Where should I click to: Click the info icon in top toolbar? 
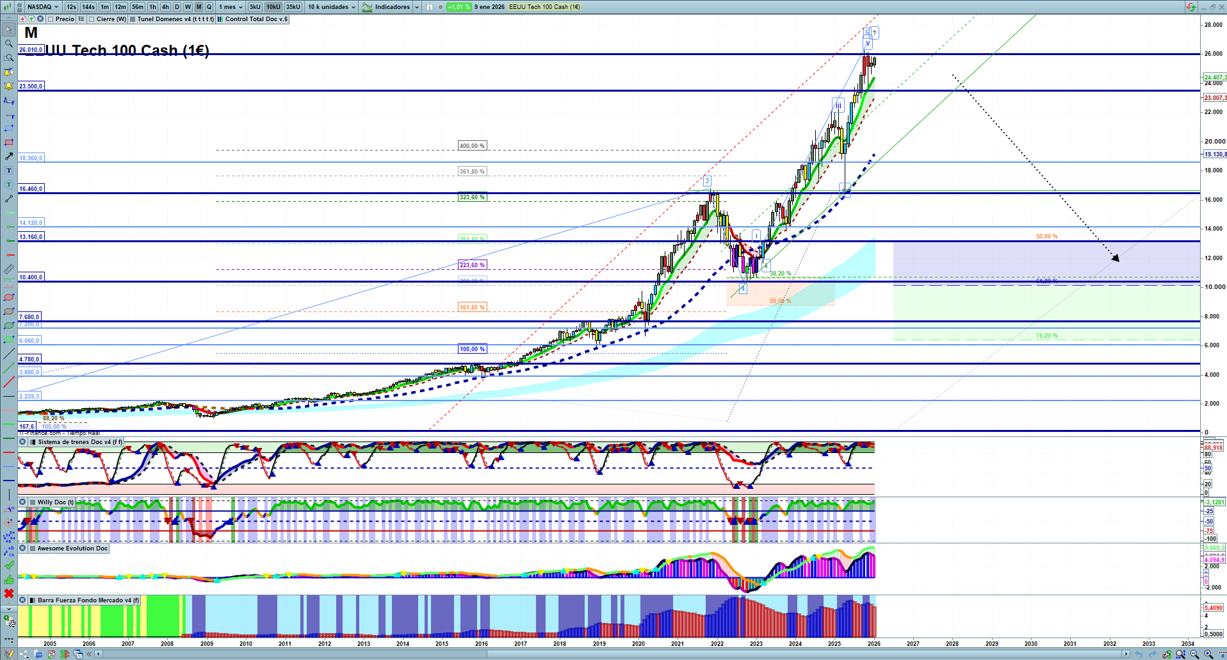[x=430, y=7]
